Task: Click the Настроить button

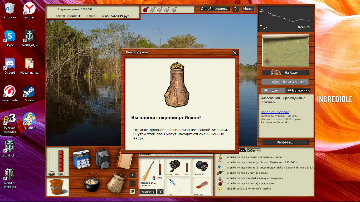Action: (148, 192)
